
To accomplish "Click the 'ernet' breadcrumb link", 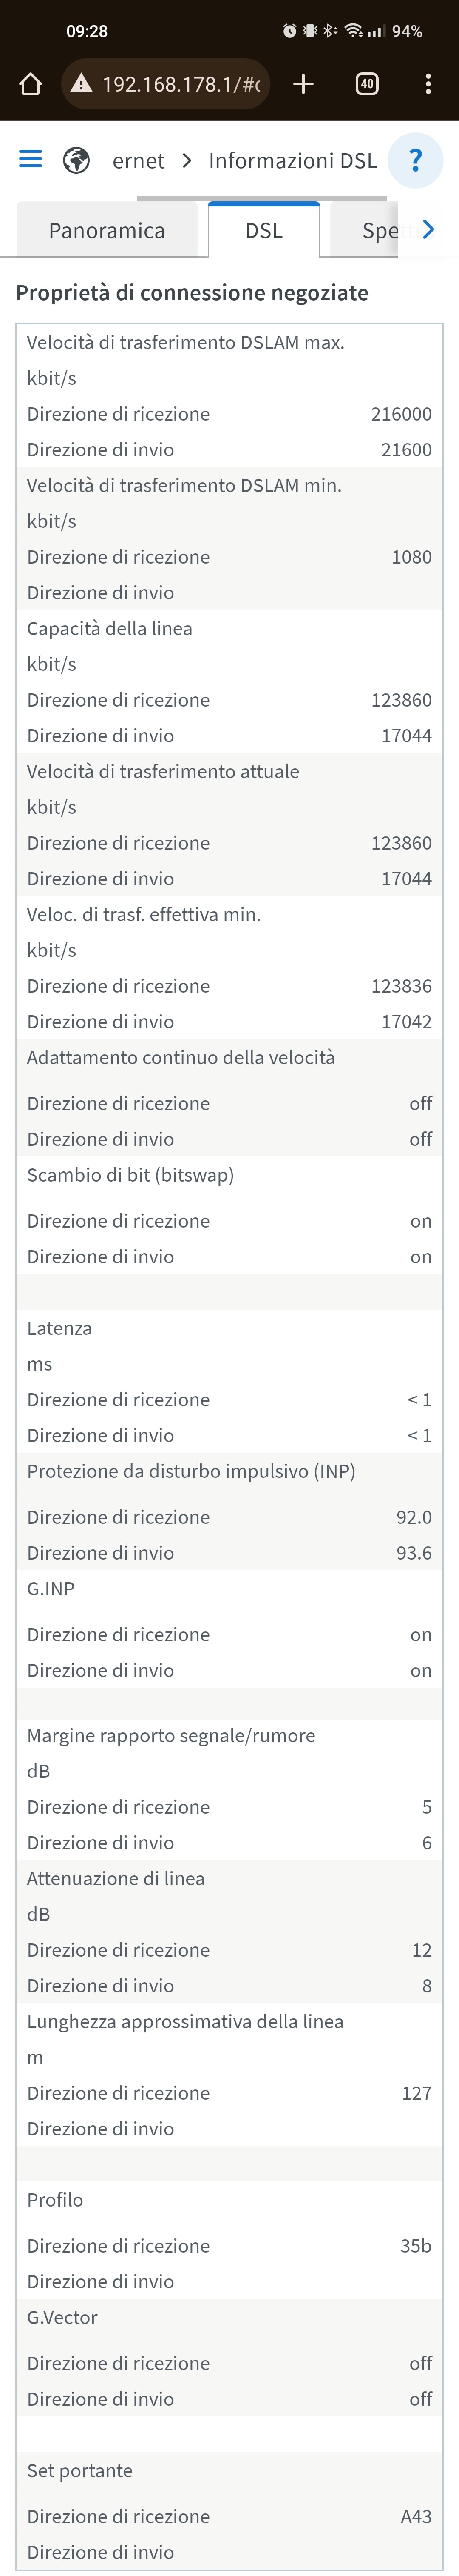I will [x=139, y=161].
